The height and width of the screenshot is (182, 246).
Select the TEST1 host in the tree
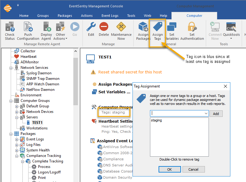(x=37, y=123)
